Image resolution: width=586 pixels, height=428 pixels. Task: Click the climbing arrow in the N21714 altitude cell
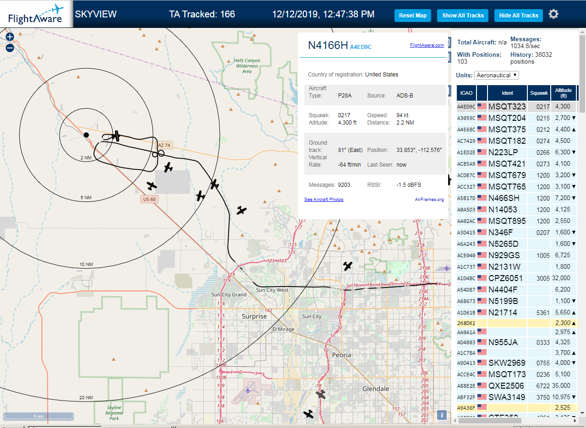point(574,313)
